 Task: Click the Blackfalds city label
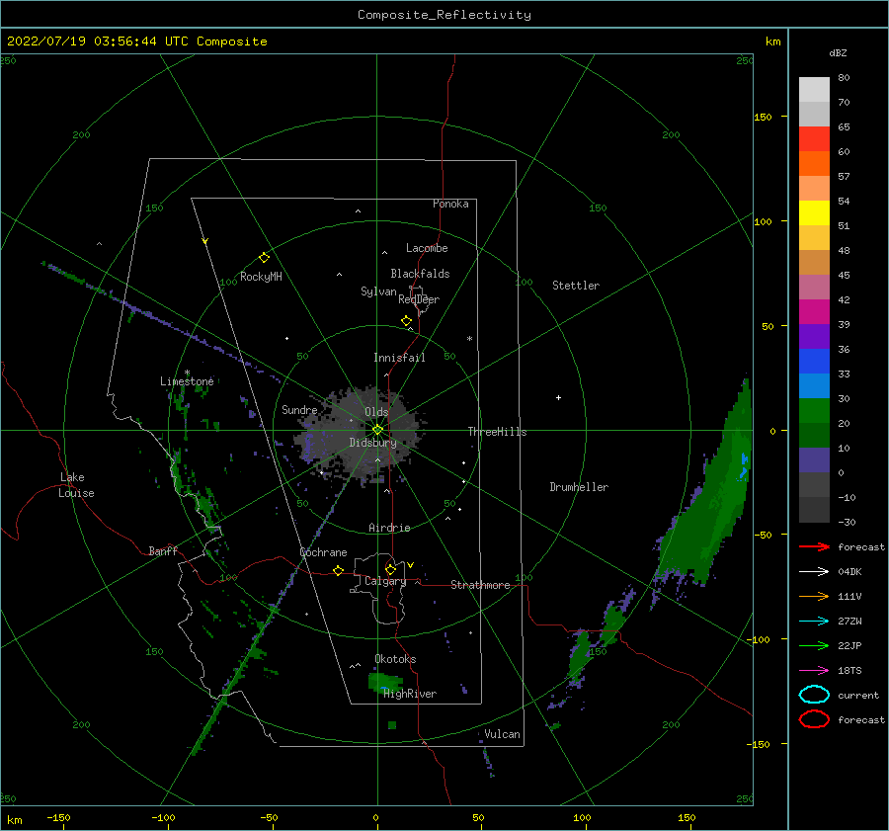tap(420, 274)
